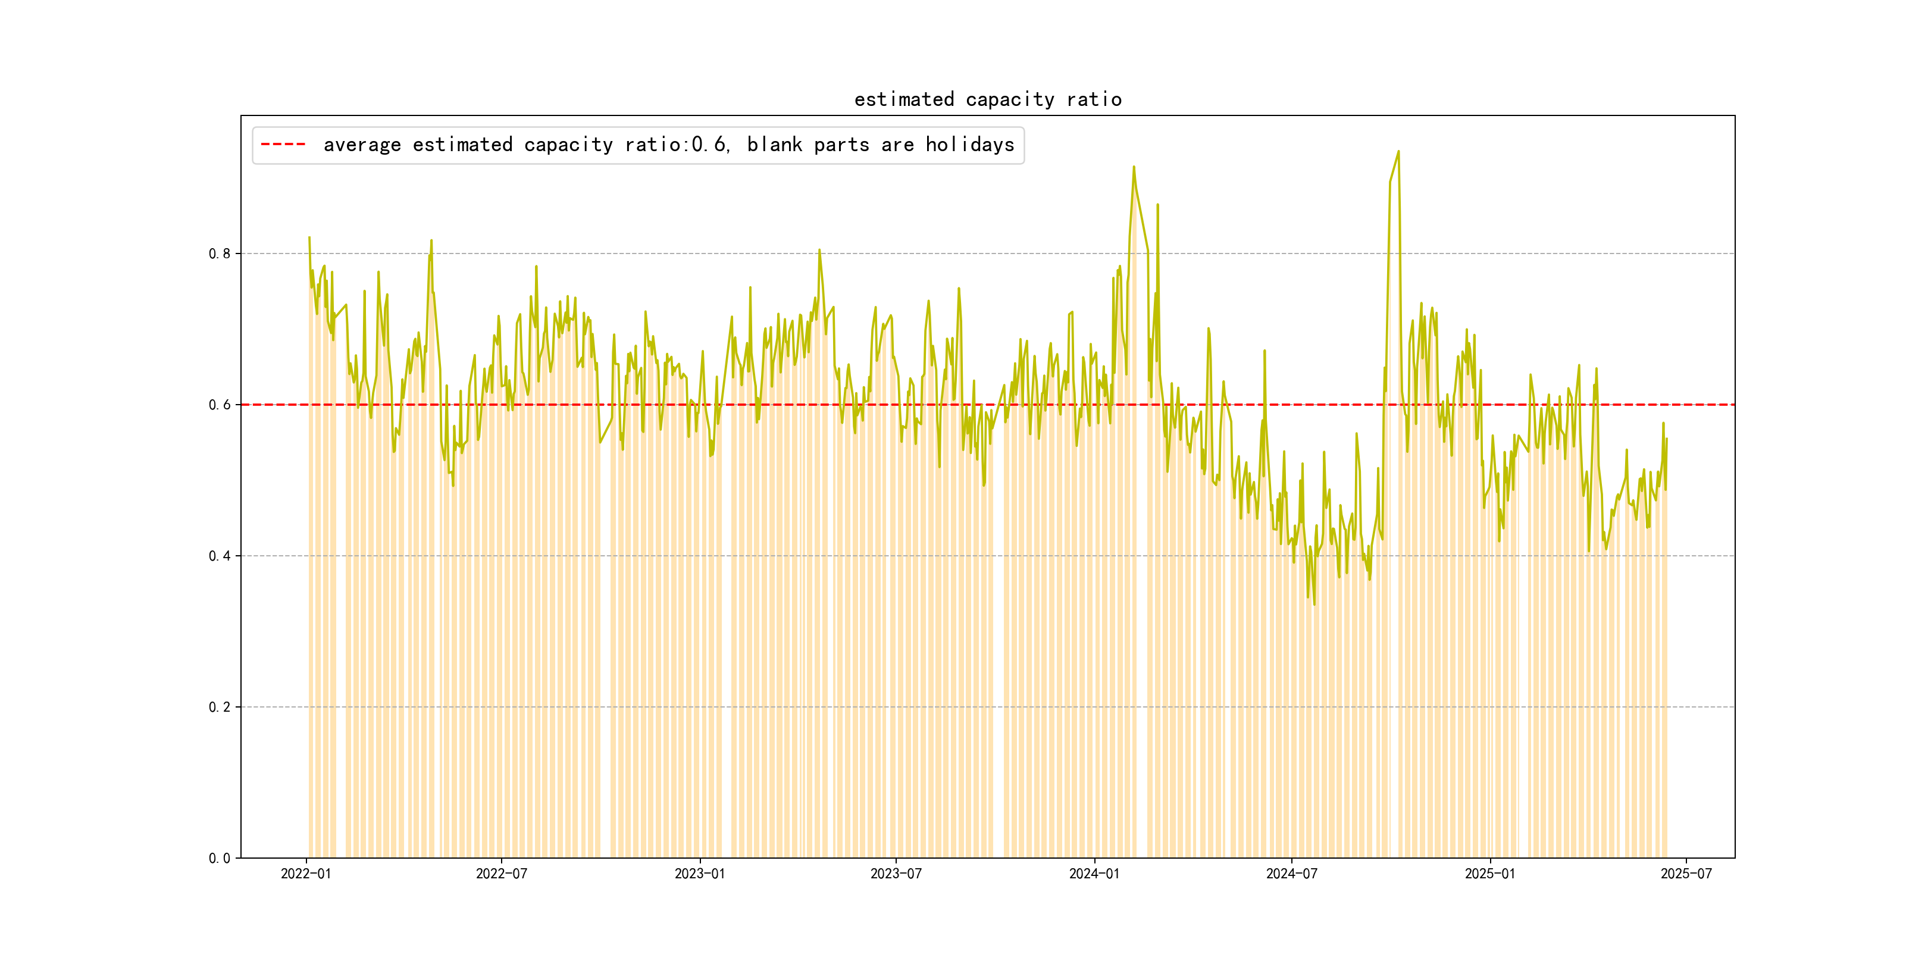This screenshot has width=1928, height=964.
Task: Click the 2023-07 x-axis date label
Action: click(896, 874)
